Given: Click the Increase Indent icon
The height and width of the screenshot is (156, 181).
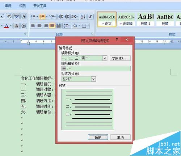Looking at the screenshot, I should 67,17.
